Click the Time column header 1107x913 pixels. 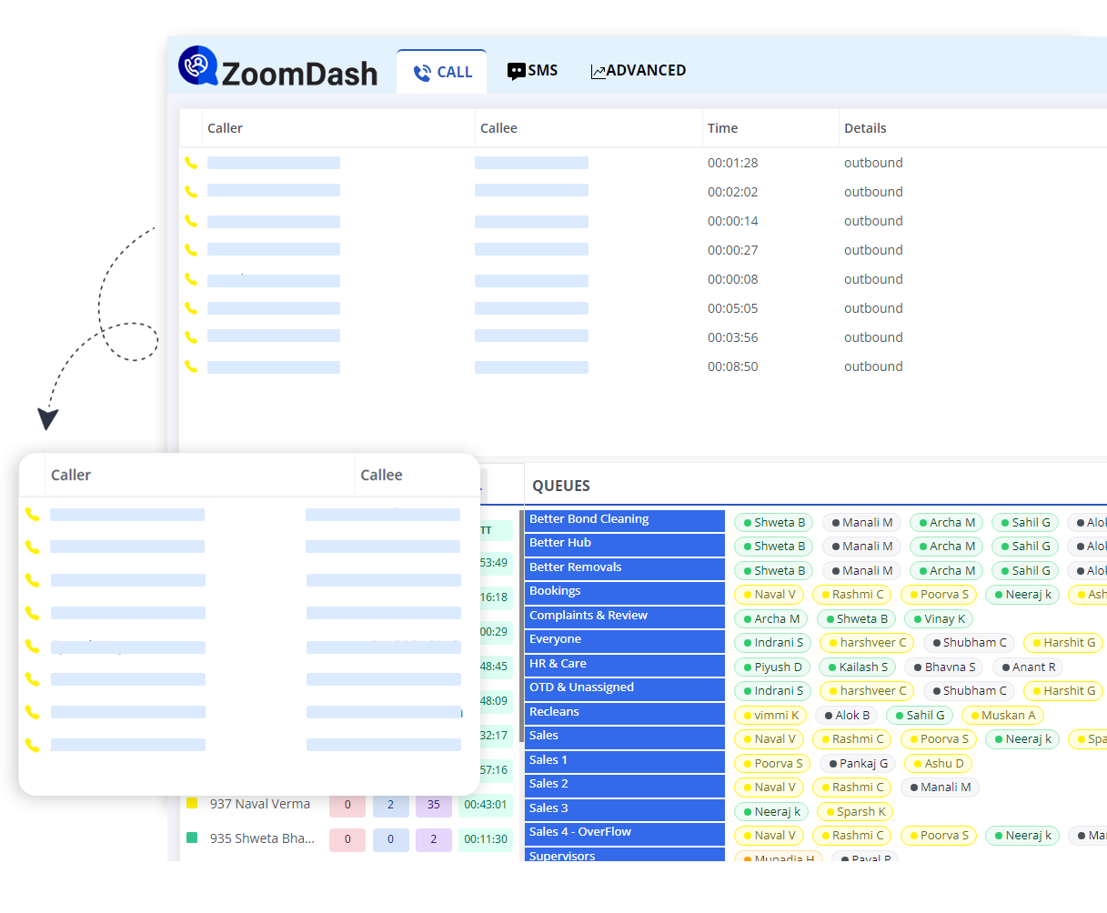pos(723,128)
